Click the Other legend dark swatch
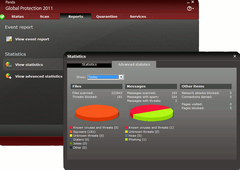The width and height of the screenshot is (240, 170). tap(71, 148)
